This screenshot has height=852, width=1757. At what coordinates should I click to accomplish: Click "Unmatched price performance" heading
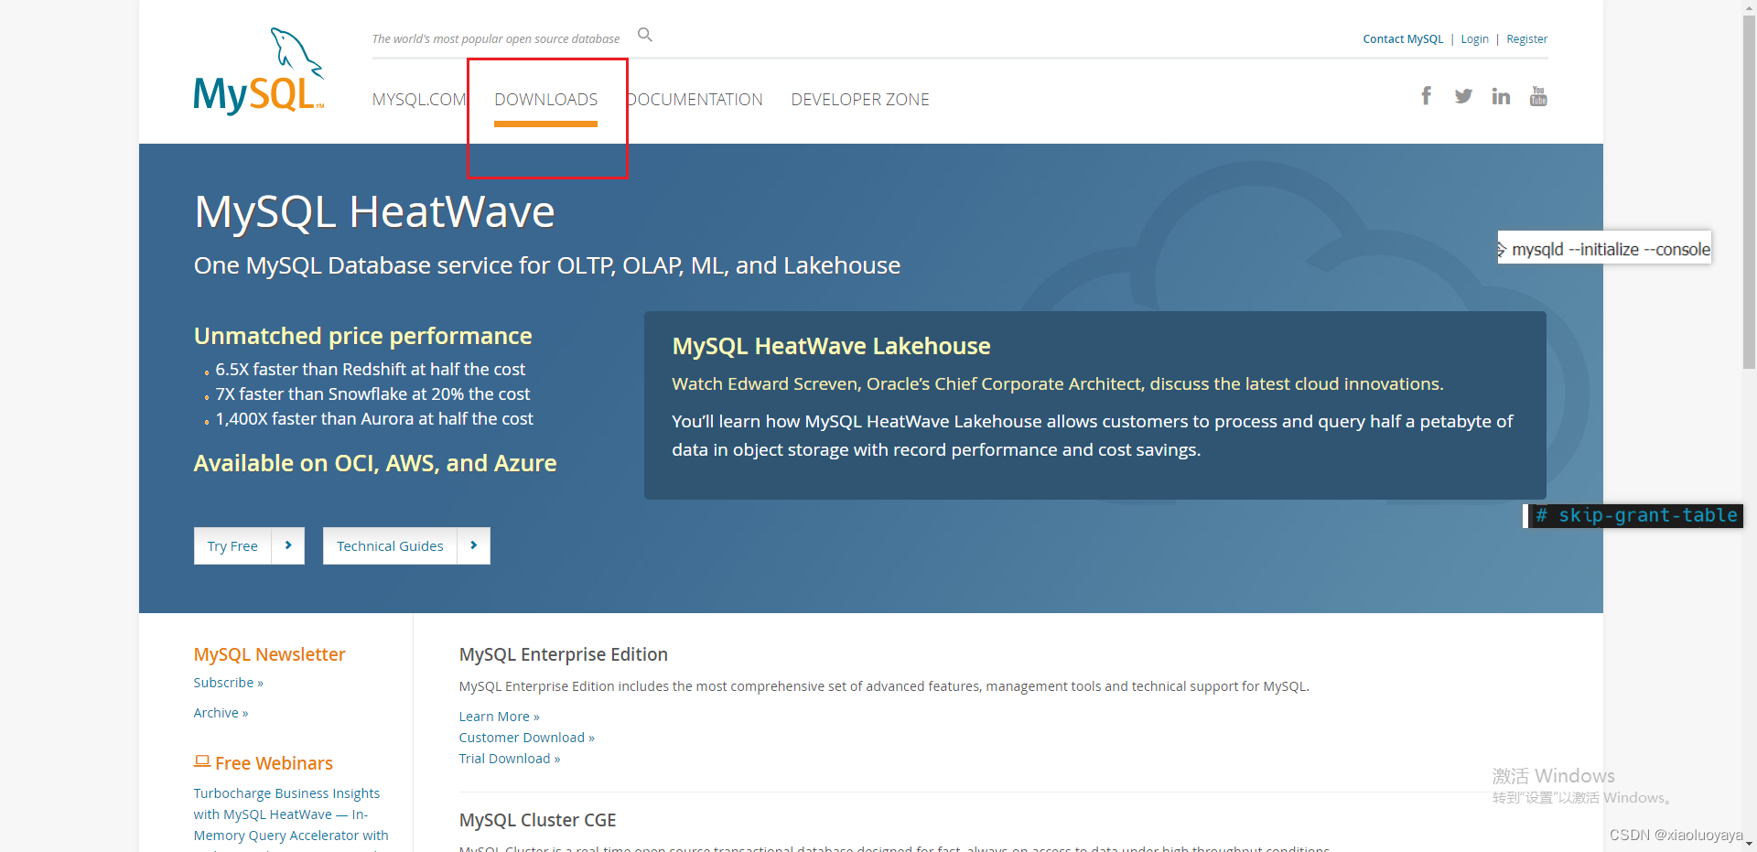pos(362,336)
